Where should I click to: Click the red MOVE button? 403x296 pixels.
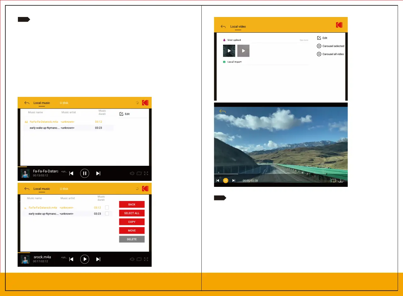coord(132,231)
